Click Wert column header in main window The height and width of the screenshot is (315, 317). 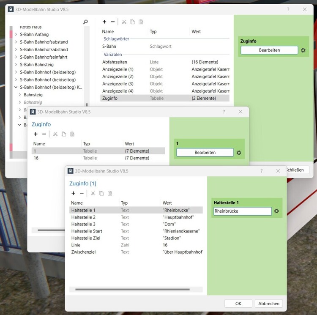(196, 32)
